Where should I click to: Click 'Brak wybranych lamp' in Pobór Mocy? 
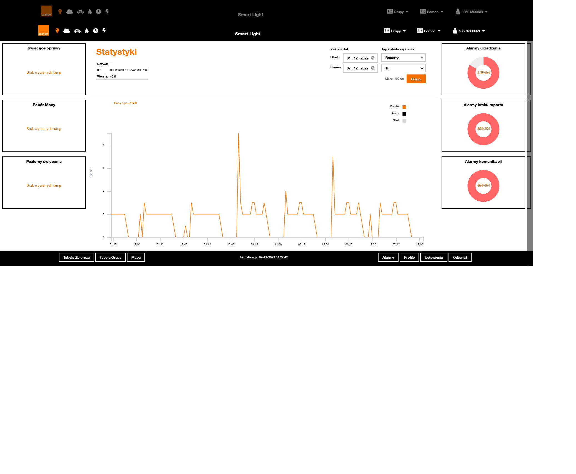click(x=44, y=129)
